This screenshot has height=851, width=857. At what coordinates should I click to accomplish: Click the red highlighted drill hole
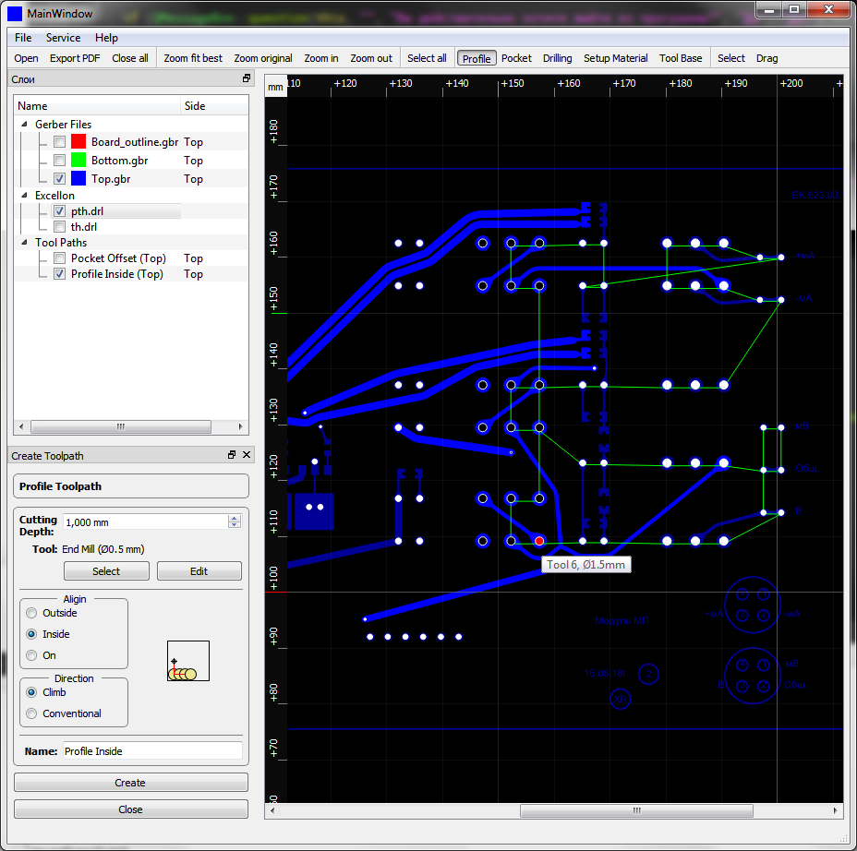click(x=539, y=541)
